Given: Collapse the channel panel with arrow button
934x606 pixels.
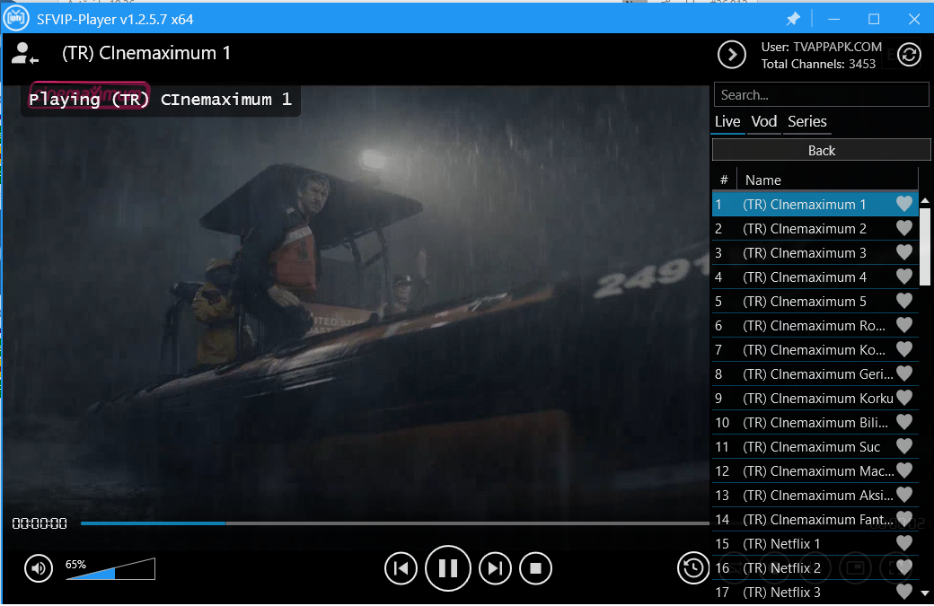Looking at the screenshot, I should [732, 55].
